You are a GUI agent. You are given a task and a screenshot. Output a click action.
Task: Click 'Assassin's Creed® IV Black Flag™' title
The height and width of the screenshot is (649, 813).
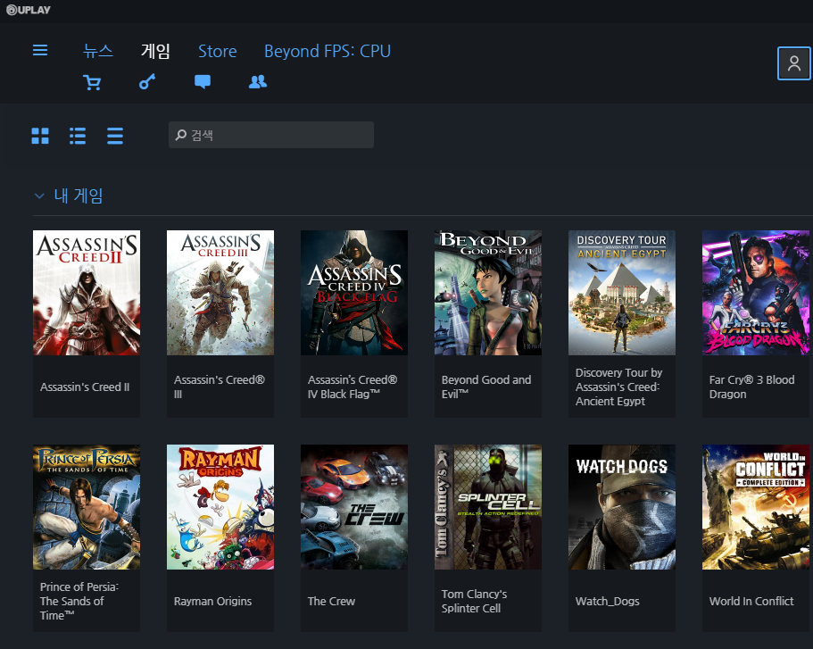click(353, 387)
